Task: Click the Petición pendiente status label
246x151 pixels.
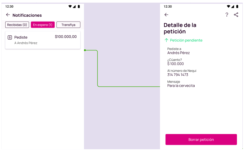Action: pos(186,40)
